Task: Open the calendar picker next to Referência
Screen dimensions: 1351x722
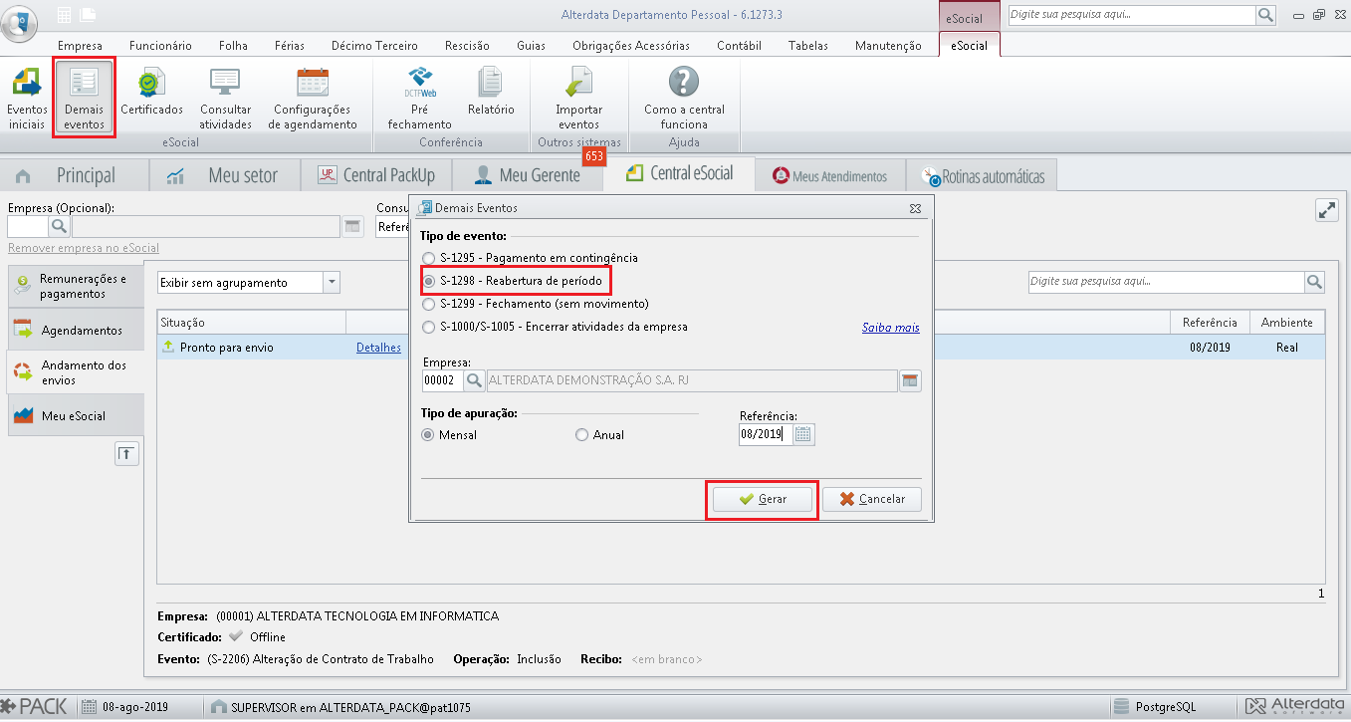Action: [804, 434]
